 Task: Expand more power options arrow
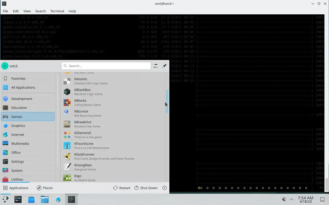coord(164,188)
